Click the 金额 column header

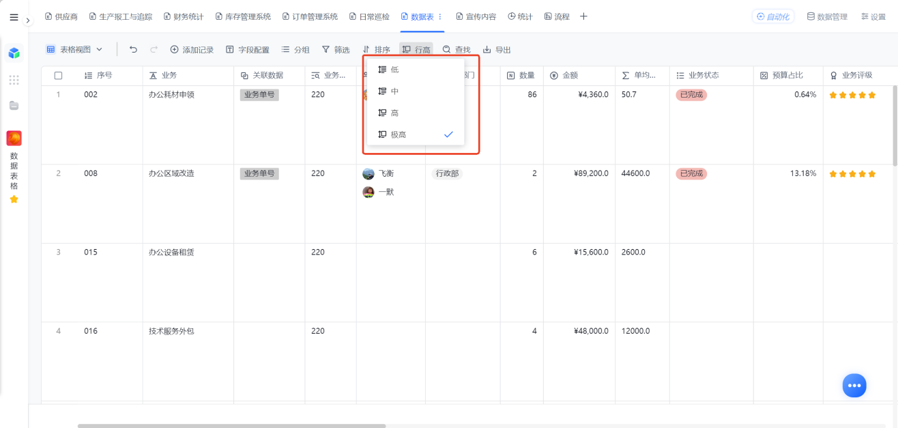[579, 76]
